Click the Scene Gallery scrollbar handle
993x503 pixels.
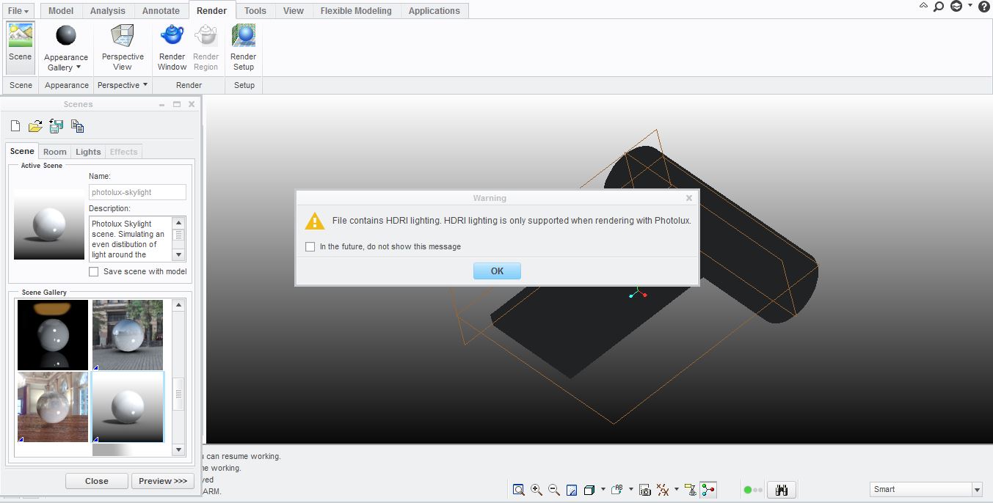[178, 394]
